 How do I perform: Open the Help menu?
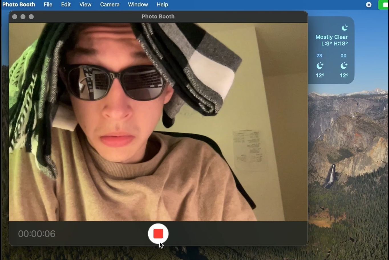click(x=162, y=5)
